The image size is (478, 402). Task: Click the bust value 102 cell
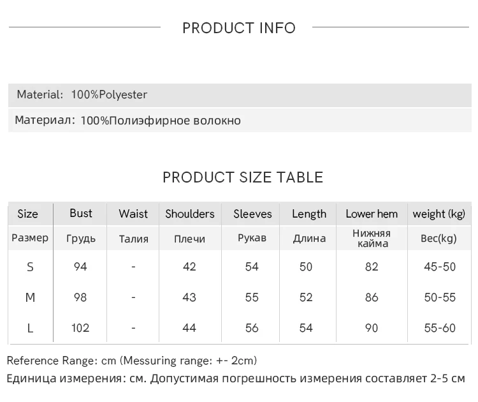81,329
